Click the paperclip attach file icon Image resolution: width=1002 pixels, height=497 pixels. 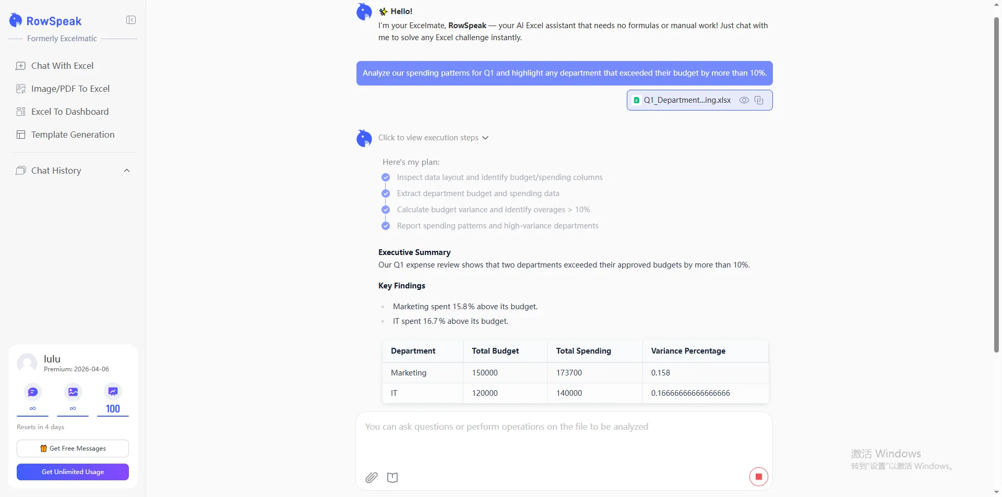coord(371,477)
